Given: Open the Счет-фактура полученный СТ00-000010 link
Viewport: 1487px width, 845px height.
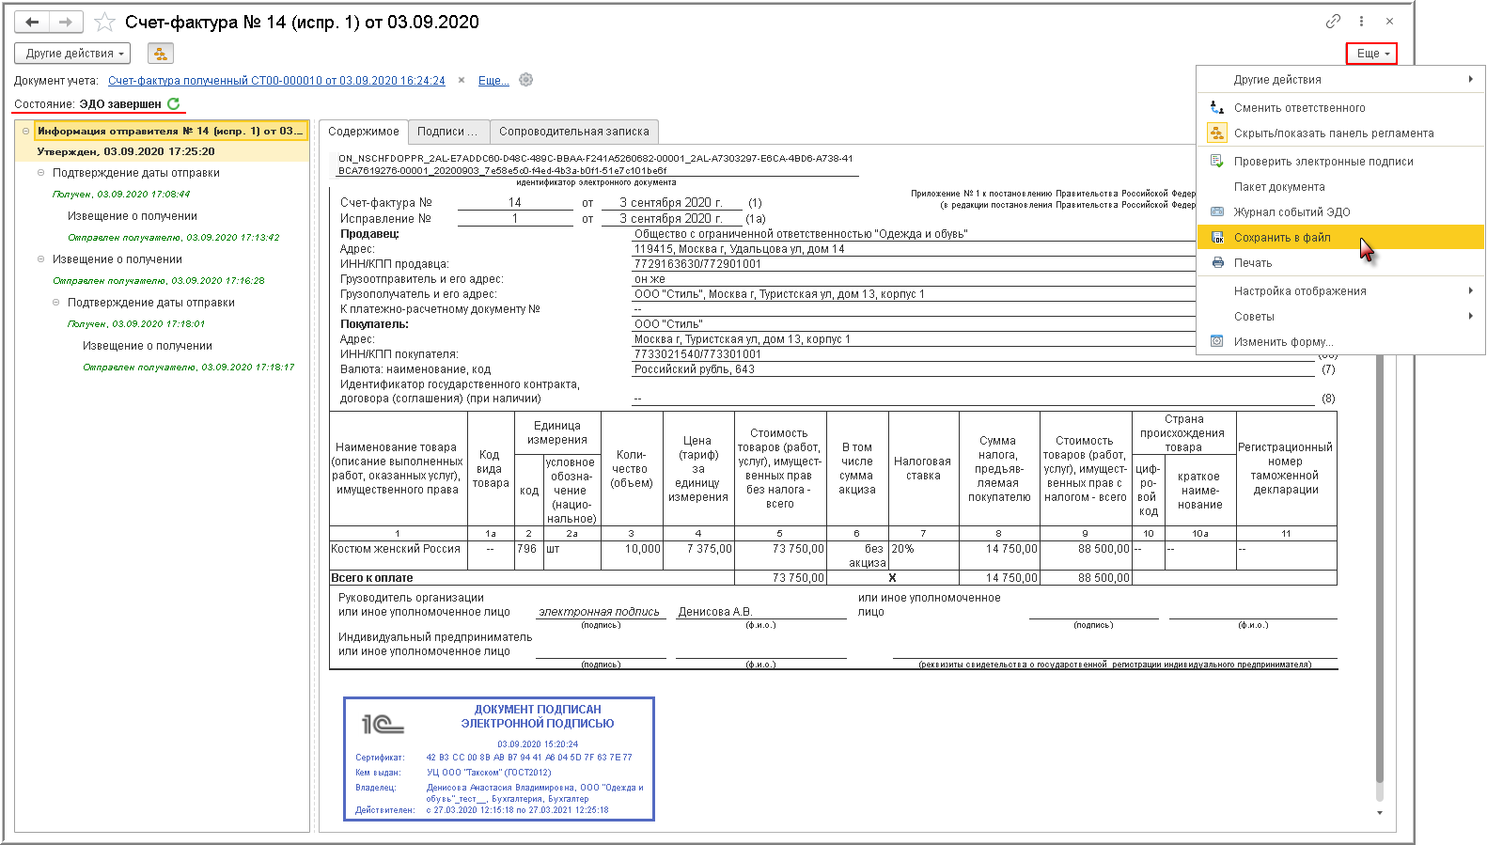Looking at the screenshot, I should (x=276, y=81).
